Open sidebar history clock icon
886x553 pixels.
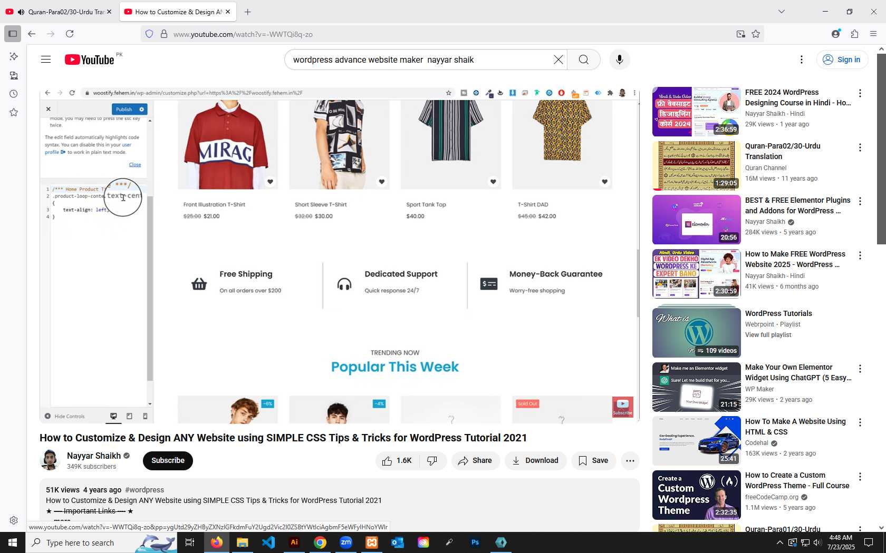pyautogui.click(x=14, y=94)
